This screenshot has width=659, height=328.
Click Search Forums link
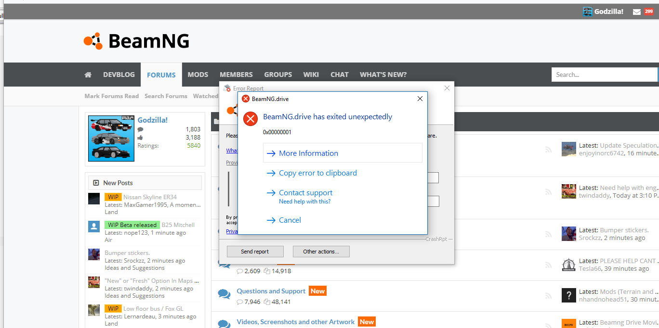pyautogui.click(x=166, y=96)
